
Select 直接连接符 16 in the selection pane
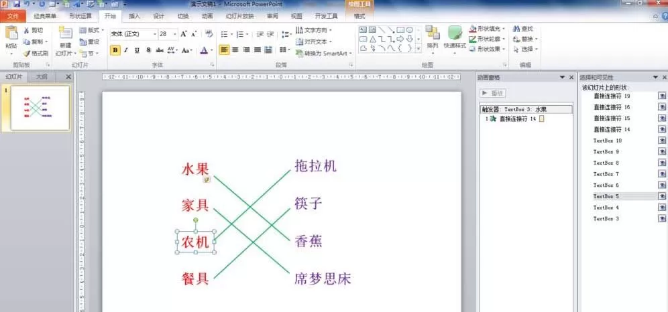(x=612, y=107)
